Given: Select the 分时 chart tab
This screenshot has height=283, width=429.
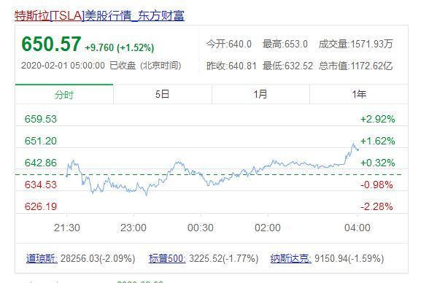Looking at the screenshot, I should pyautogui.click(x=64, y=94).
